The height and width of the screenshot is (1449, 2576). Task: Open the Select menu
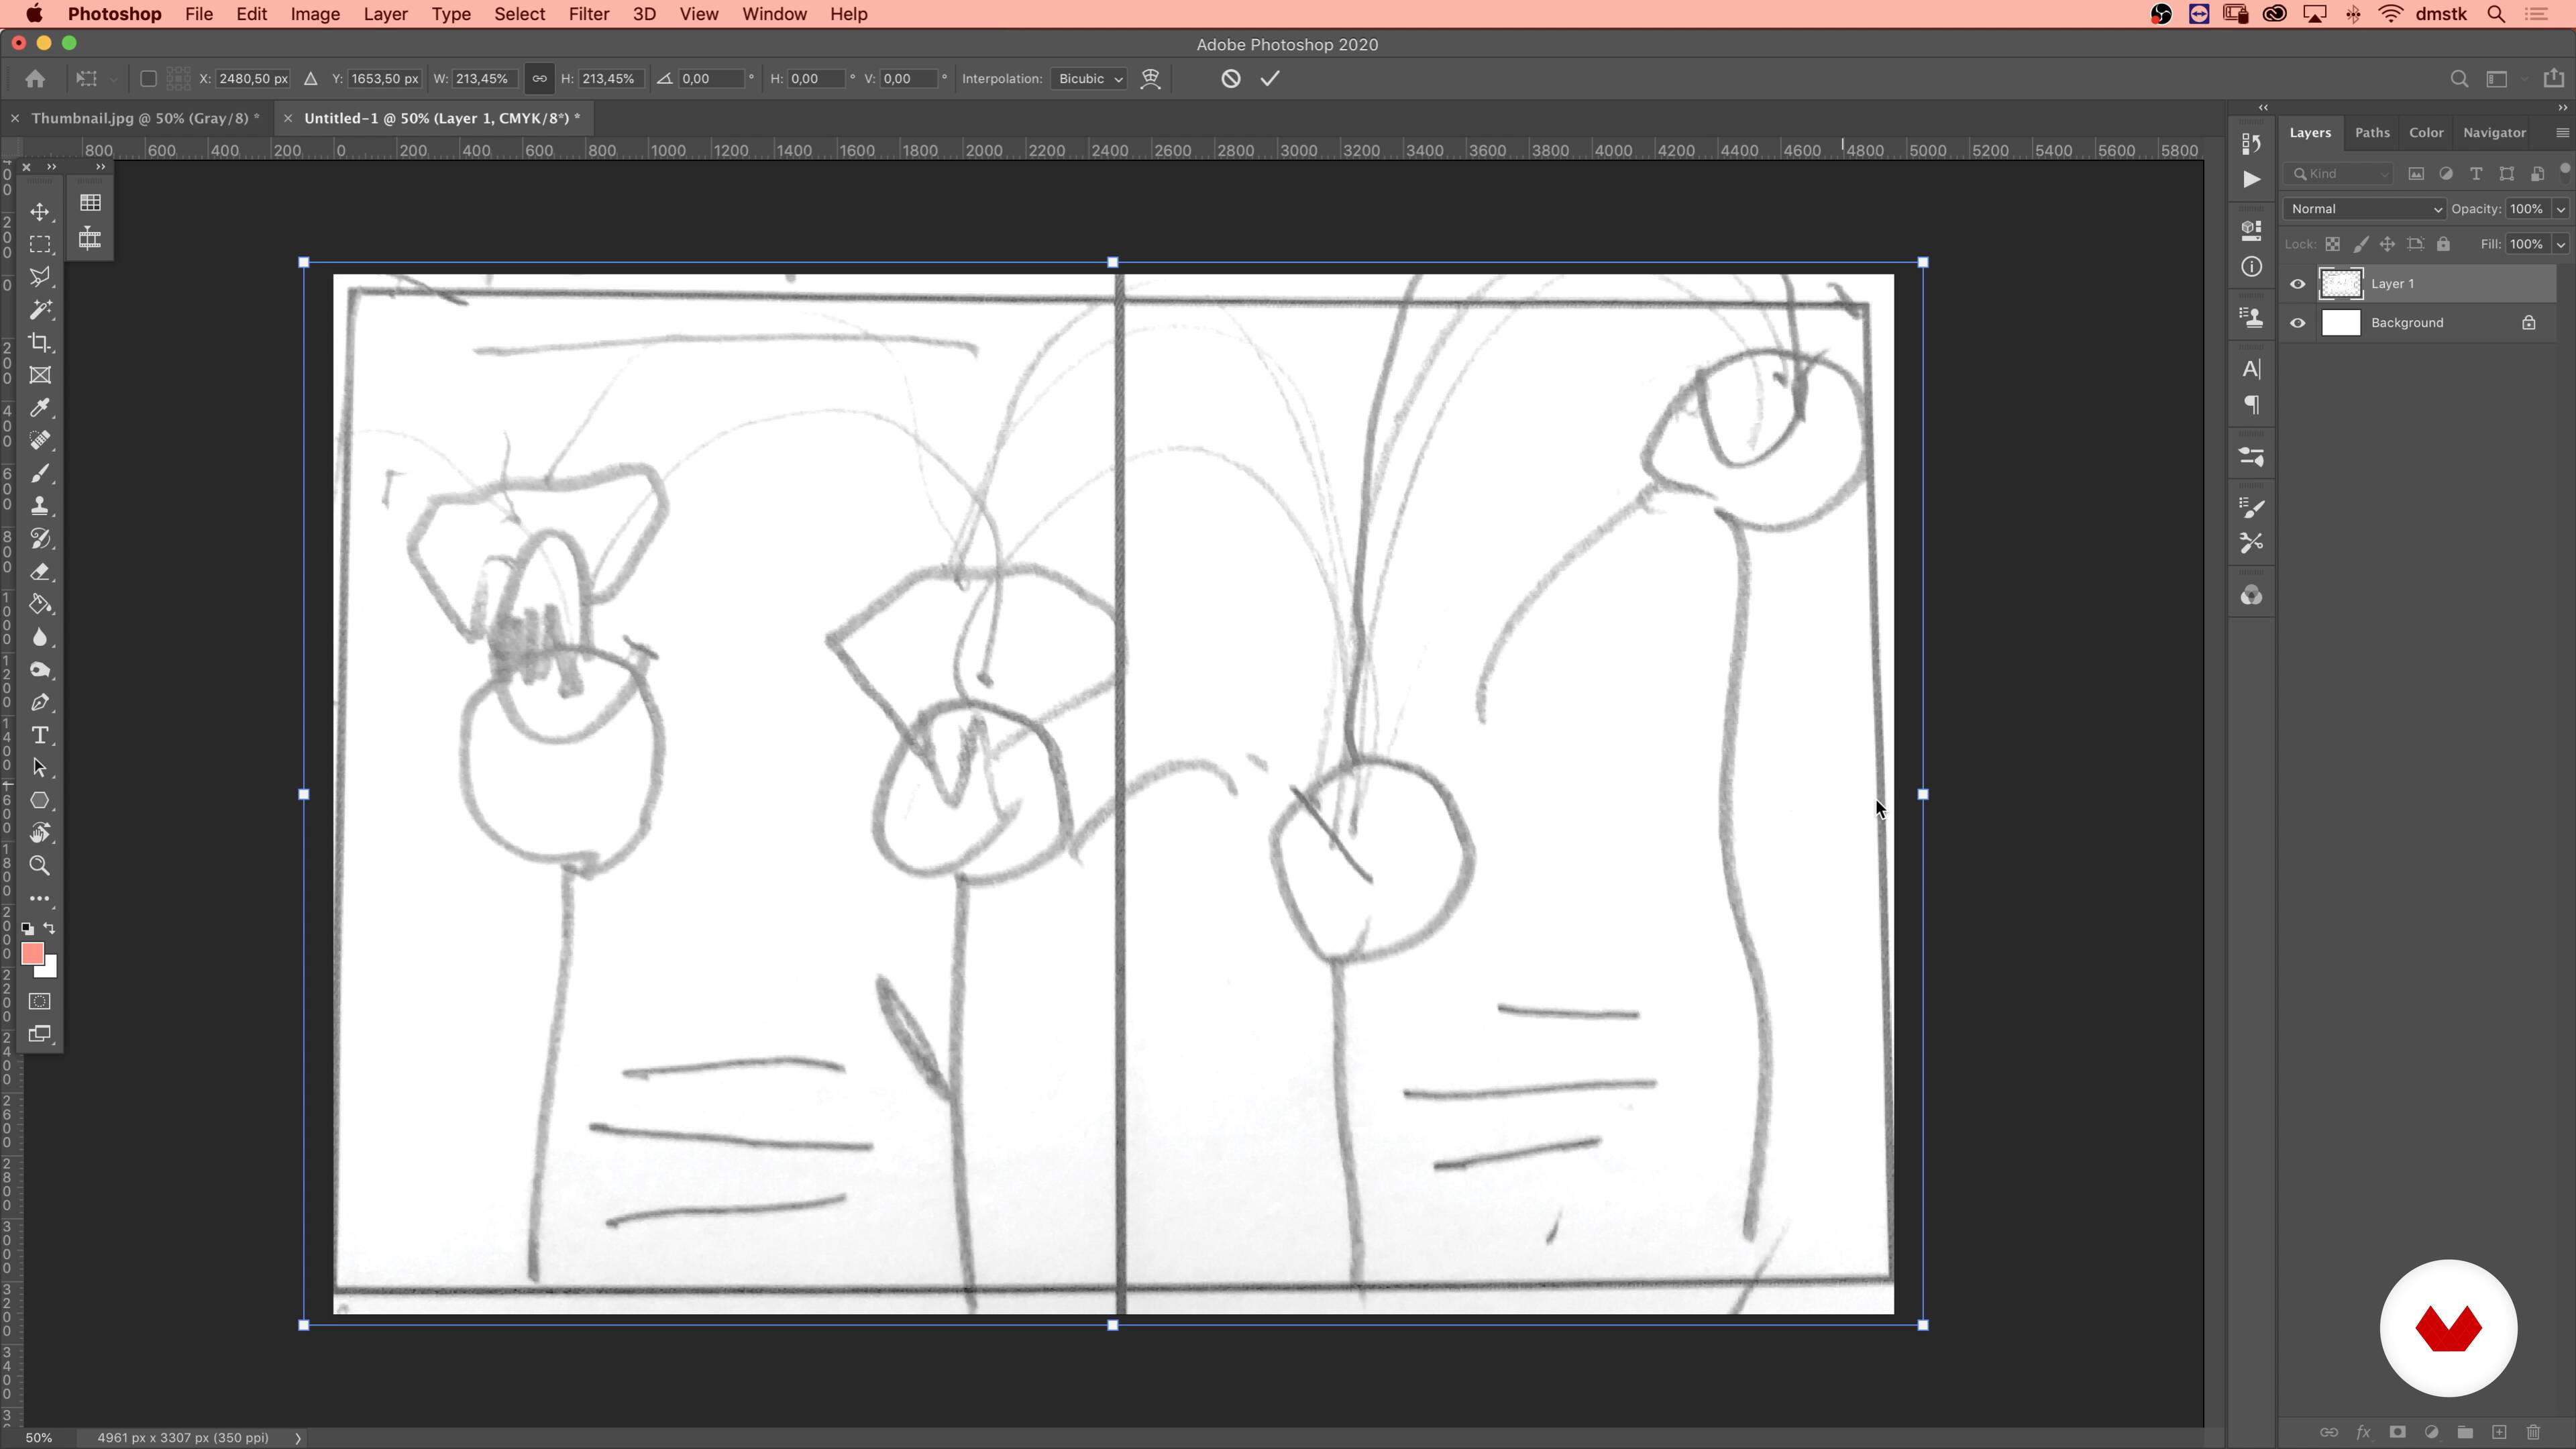coord(520,14)
